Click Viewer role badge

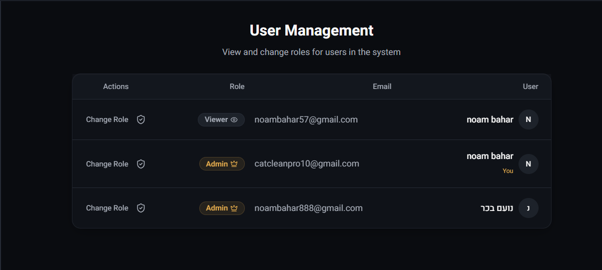pos(221,119)
